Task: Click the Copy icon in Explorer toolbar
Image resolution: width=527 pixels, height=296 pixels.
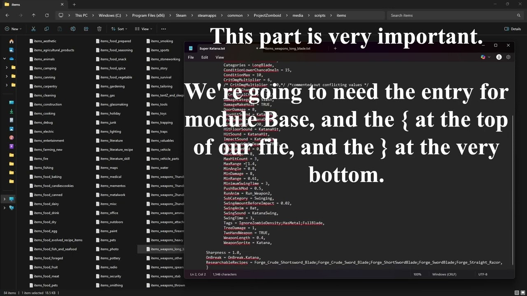Action: pos(47,29)
